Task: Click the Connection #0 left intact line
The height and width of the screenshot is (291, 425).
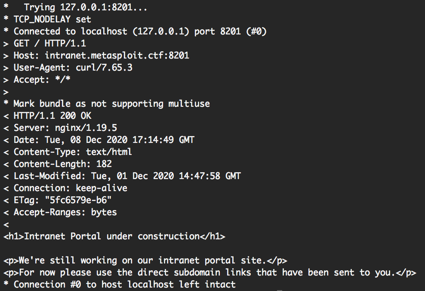Action: point(124,285)
